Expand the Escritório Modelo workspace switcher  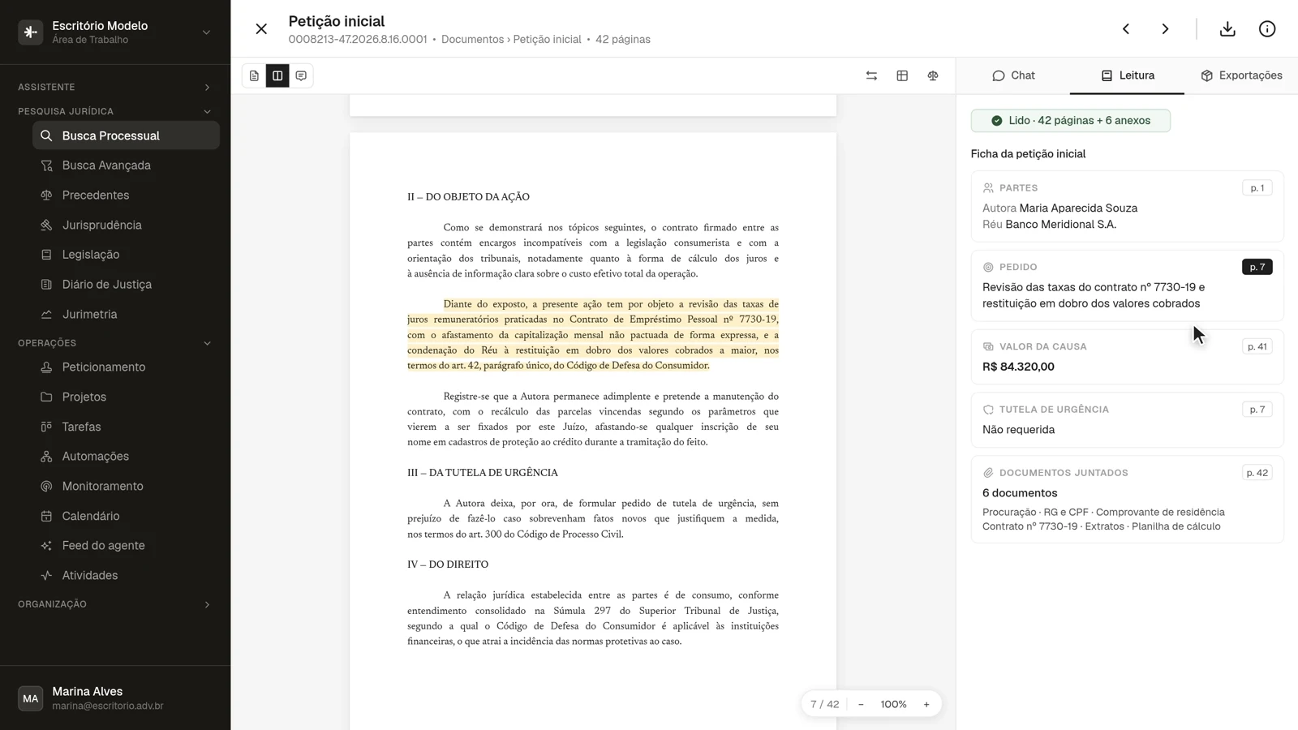click(x=115, y=32)
